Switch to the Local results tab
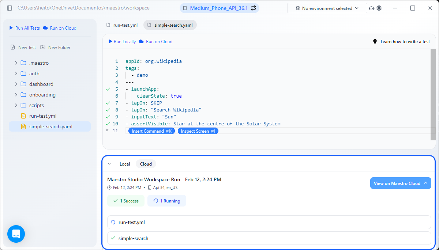The image size is (439, 250). [x=124, y=164]
